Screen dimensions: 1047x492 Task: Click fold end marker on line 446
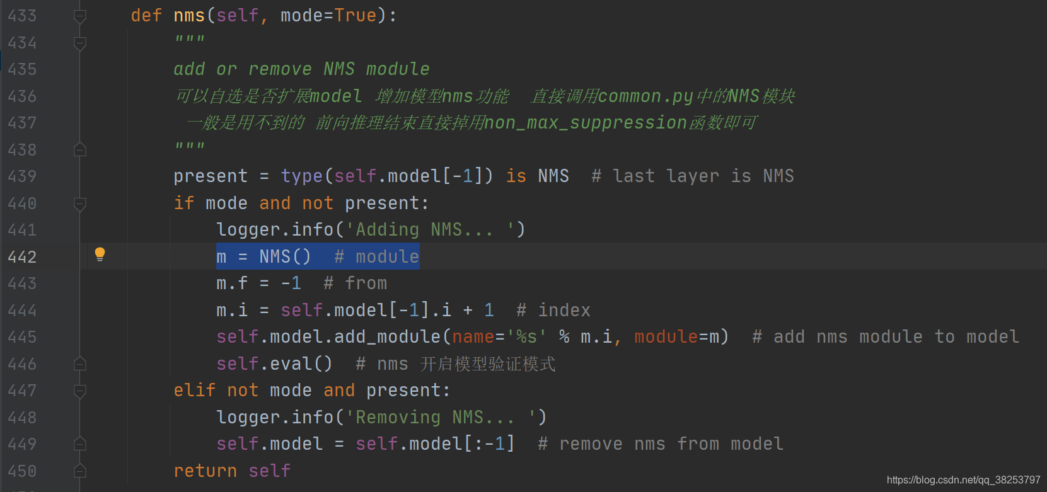pyautogui.click(x=80, y=363)
